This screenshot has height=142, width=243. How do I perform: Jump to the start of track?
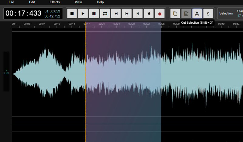tap(138, 14)
